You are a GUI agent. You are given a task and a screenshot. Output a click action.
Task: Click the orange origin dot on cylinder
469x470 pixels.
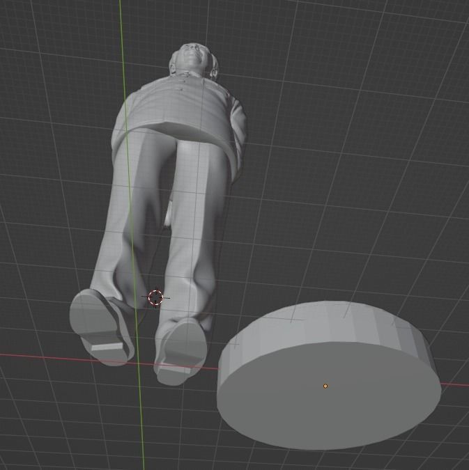point(325,386)
